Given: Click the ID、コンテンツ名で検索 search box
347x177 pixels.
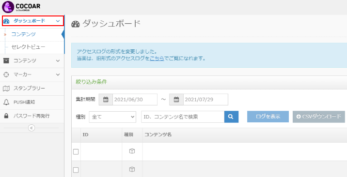Looking at the screenshot, I should tap(183, 117).
